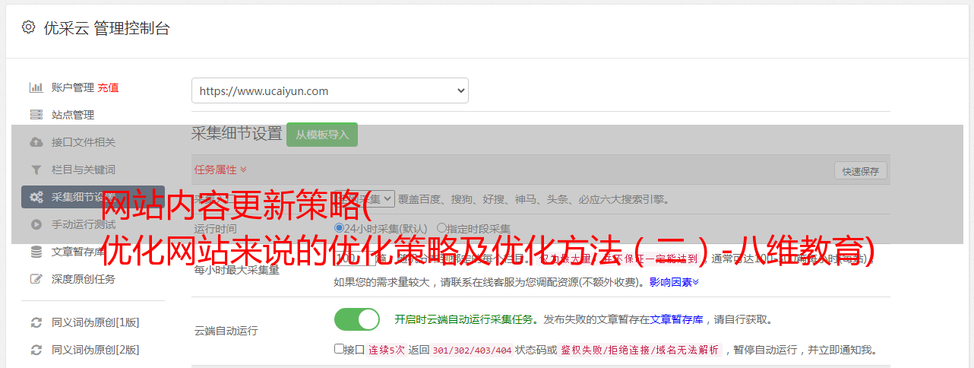Click refresh icon for 同义词伪原创[1版]
The image size is (974, 368).
pyautogui.click(x=36, y=322)
